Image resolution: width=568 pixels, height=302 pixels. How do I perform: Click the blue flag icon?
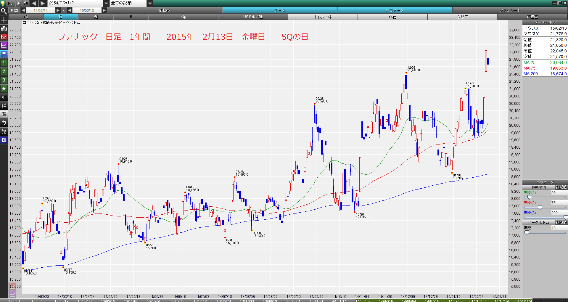[x=4, y=54]
